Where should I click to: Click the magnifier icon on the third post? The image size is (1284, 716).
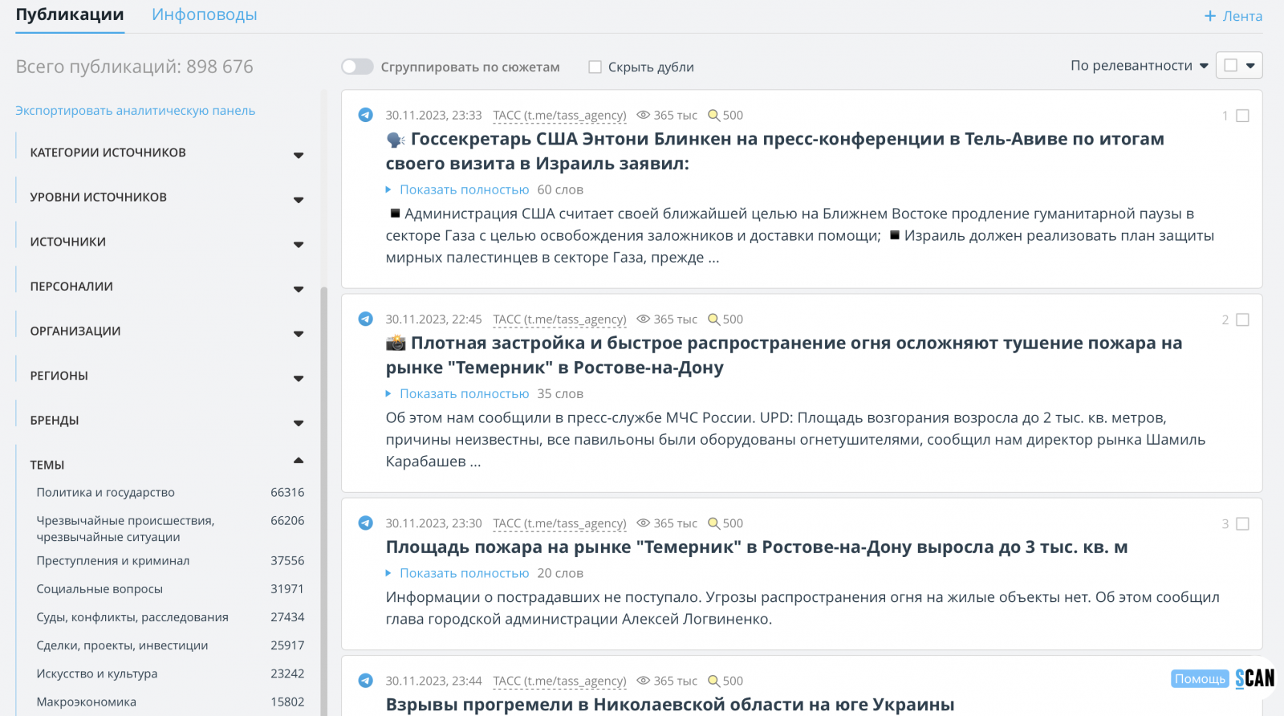click(713, 523)
